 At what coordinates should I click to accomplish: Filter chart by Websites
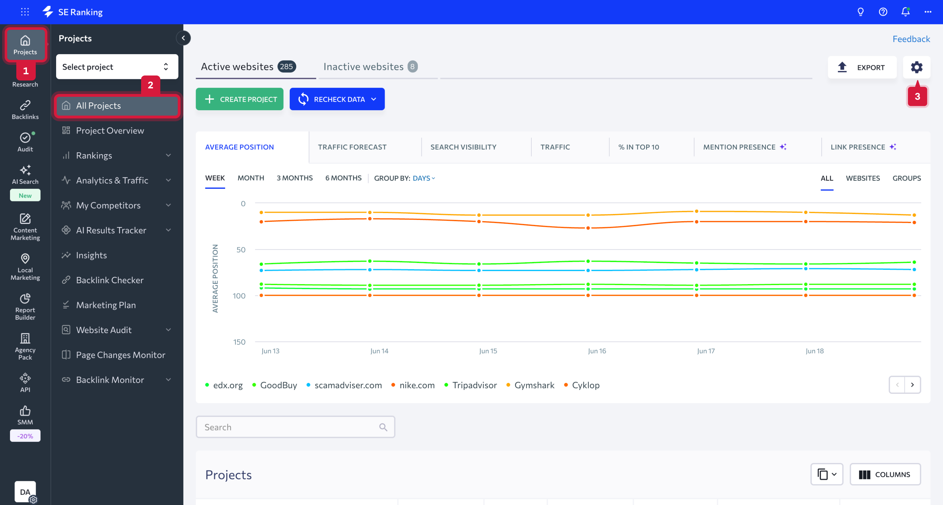pos(863,178)
